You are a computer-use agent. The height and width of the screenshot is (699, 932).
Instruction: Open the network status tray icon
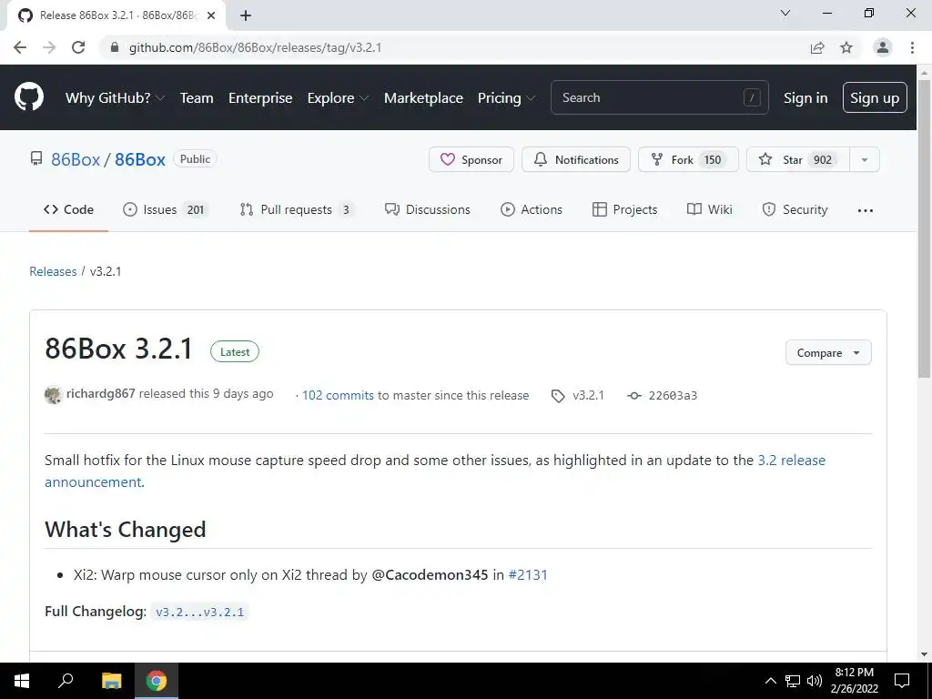click(x=793, y=681)
